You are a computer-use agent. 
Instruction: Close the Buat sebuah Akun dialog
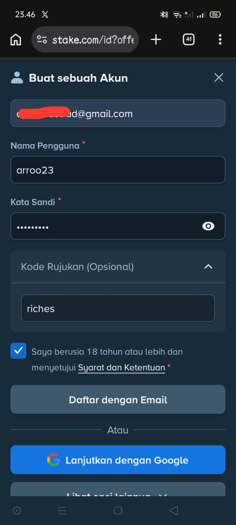pyautogui.click(x=219, y=78)
